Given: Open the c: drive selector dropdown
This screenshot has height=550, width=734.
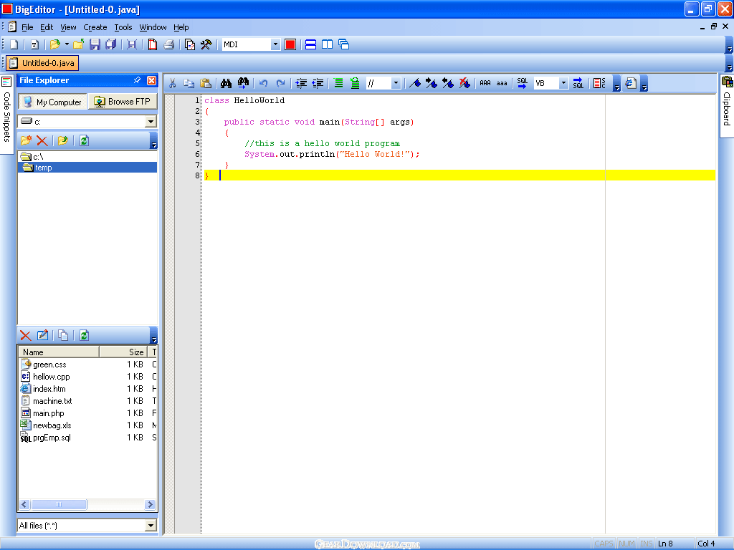Looking at the screenshot, I should [151, 122].
